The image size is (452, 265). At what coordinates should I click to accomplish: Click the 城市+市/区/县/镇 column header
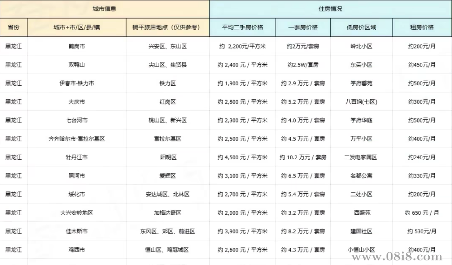77,27
